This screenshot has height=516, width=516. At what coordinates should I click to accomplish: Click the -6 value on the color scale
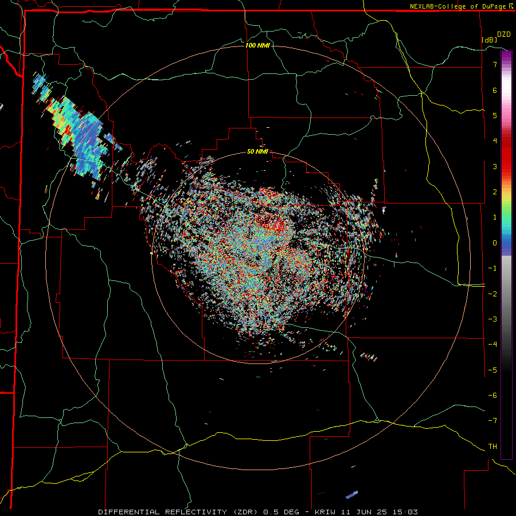[x=492, y=396]
